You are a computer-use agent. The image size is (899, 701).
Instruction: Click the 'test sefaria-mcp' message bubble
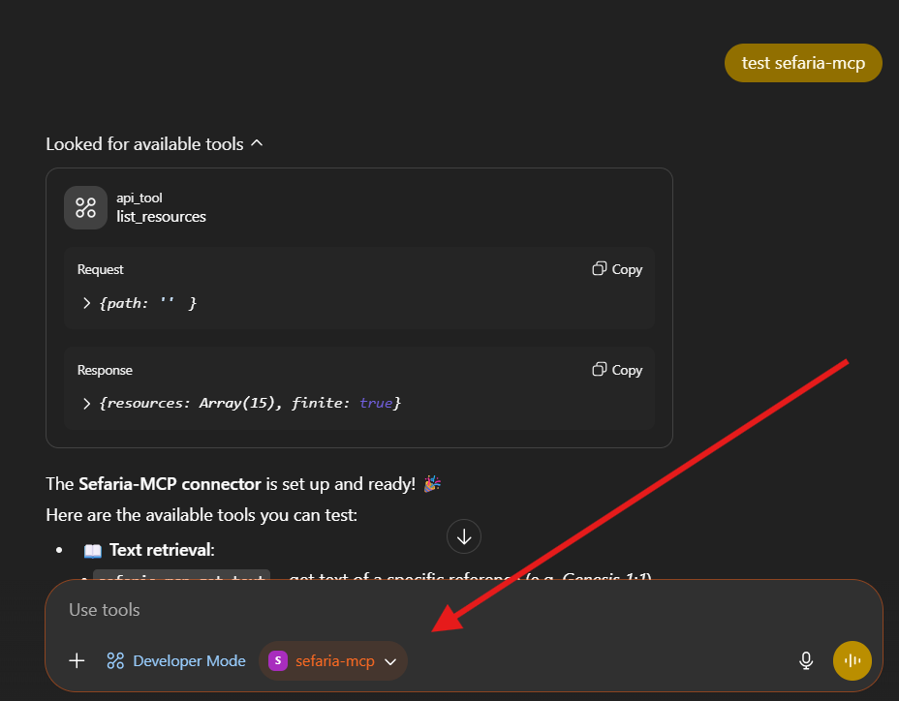tap(803, 63)
